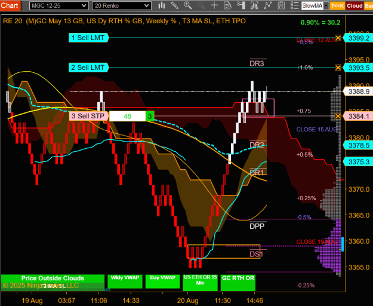Select the 3 Sell STP order label
The width and height of the screenshot is (373, 306).
[89, 116]
